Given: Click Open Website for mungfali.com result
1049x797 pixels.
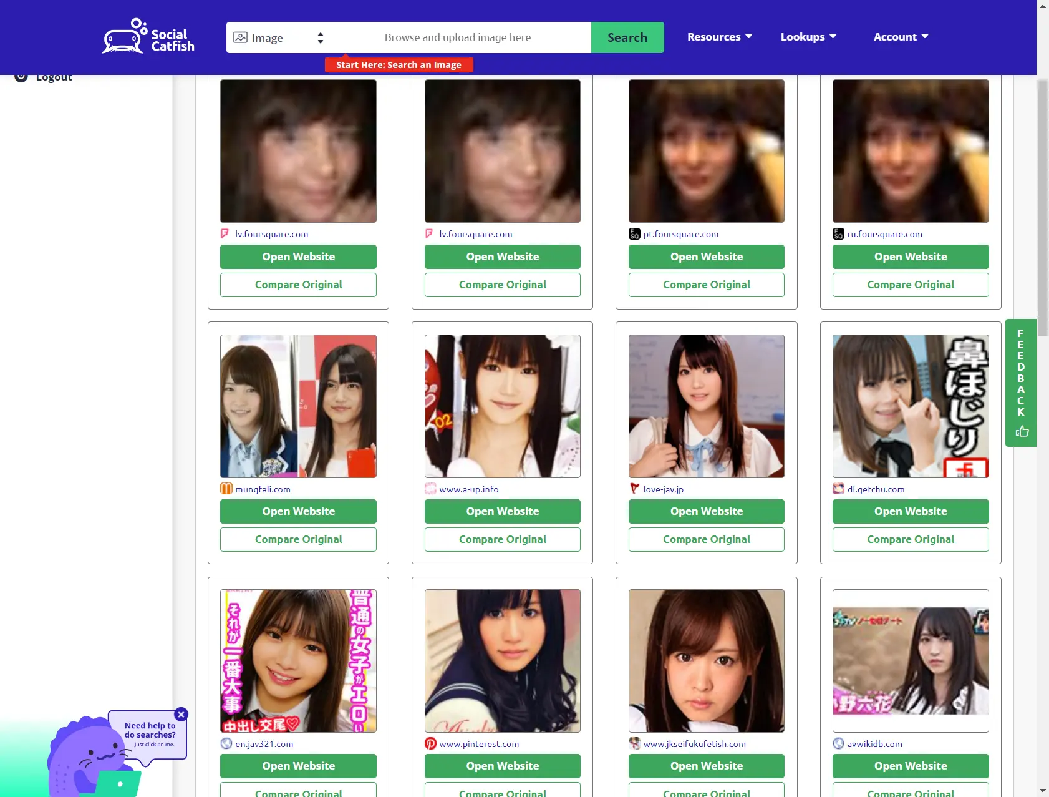Looking at the screenshot, I should click(x=298, y=511).
